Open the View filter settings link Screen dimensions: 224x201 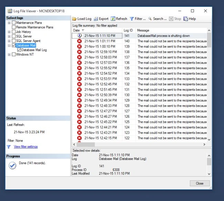click(x=26, y=147)
